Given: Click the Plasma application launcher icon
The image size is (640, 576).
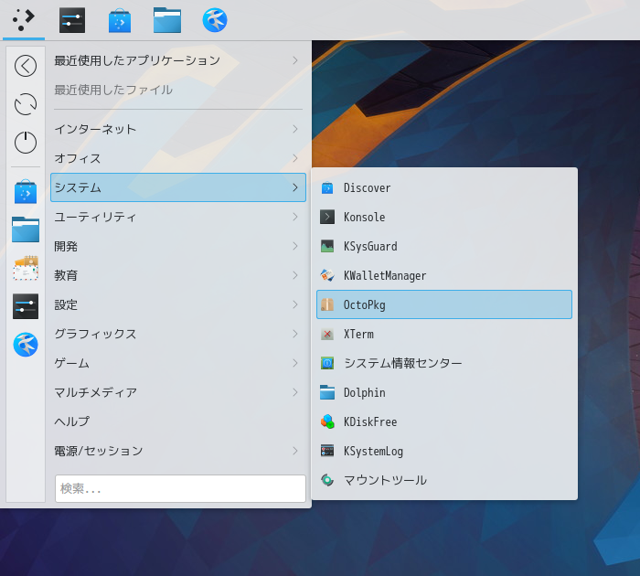Looking at the screenshot, I should [x=23, y=19].
